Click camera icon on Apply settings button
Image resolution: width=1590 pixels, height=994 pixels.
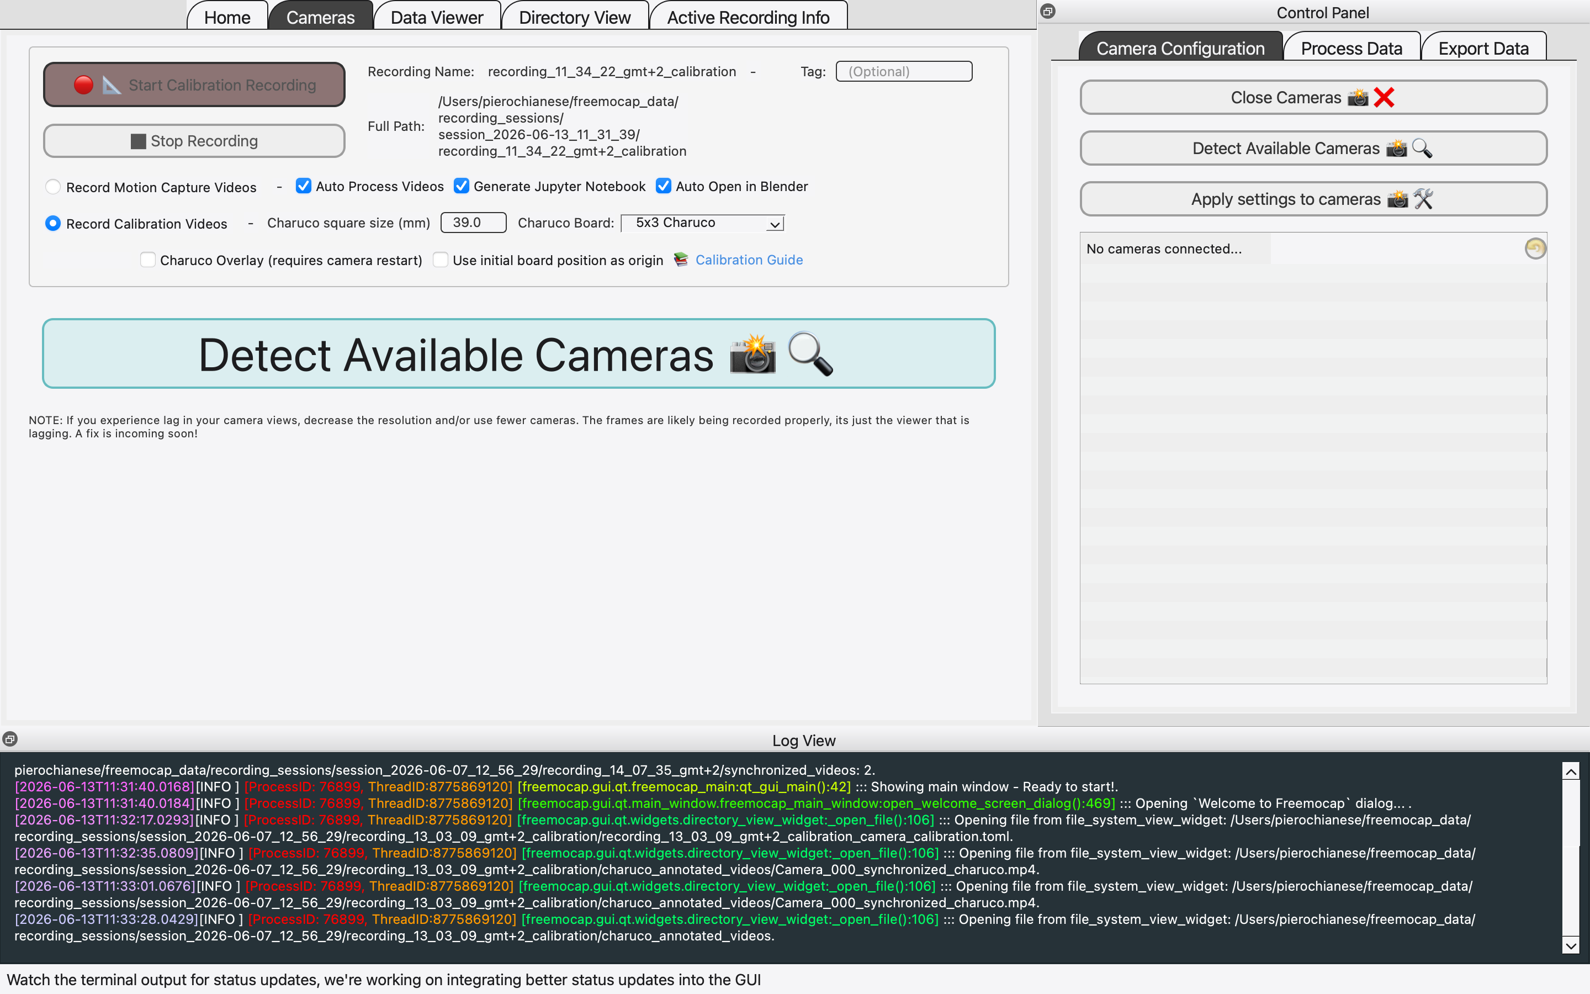pos(1397,199)
